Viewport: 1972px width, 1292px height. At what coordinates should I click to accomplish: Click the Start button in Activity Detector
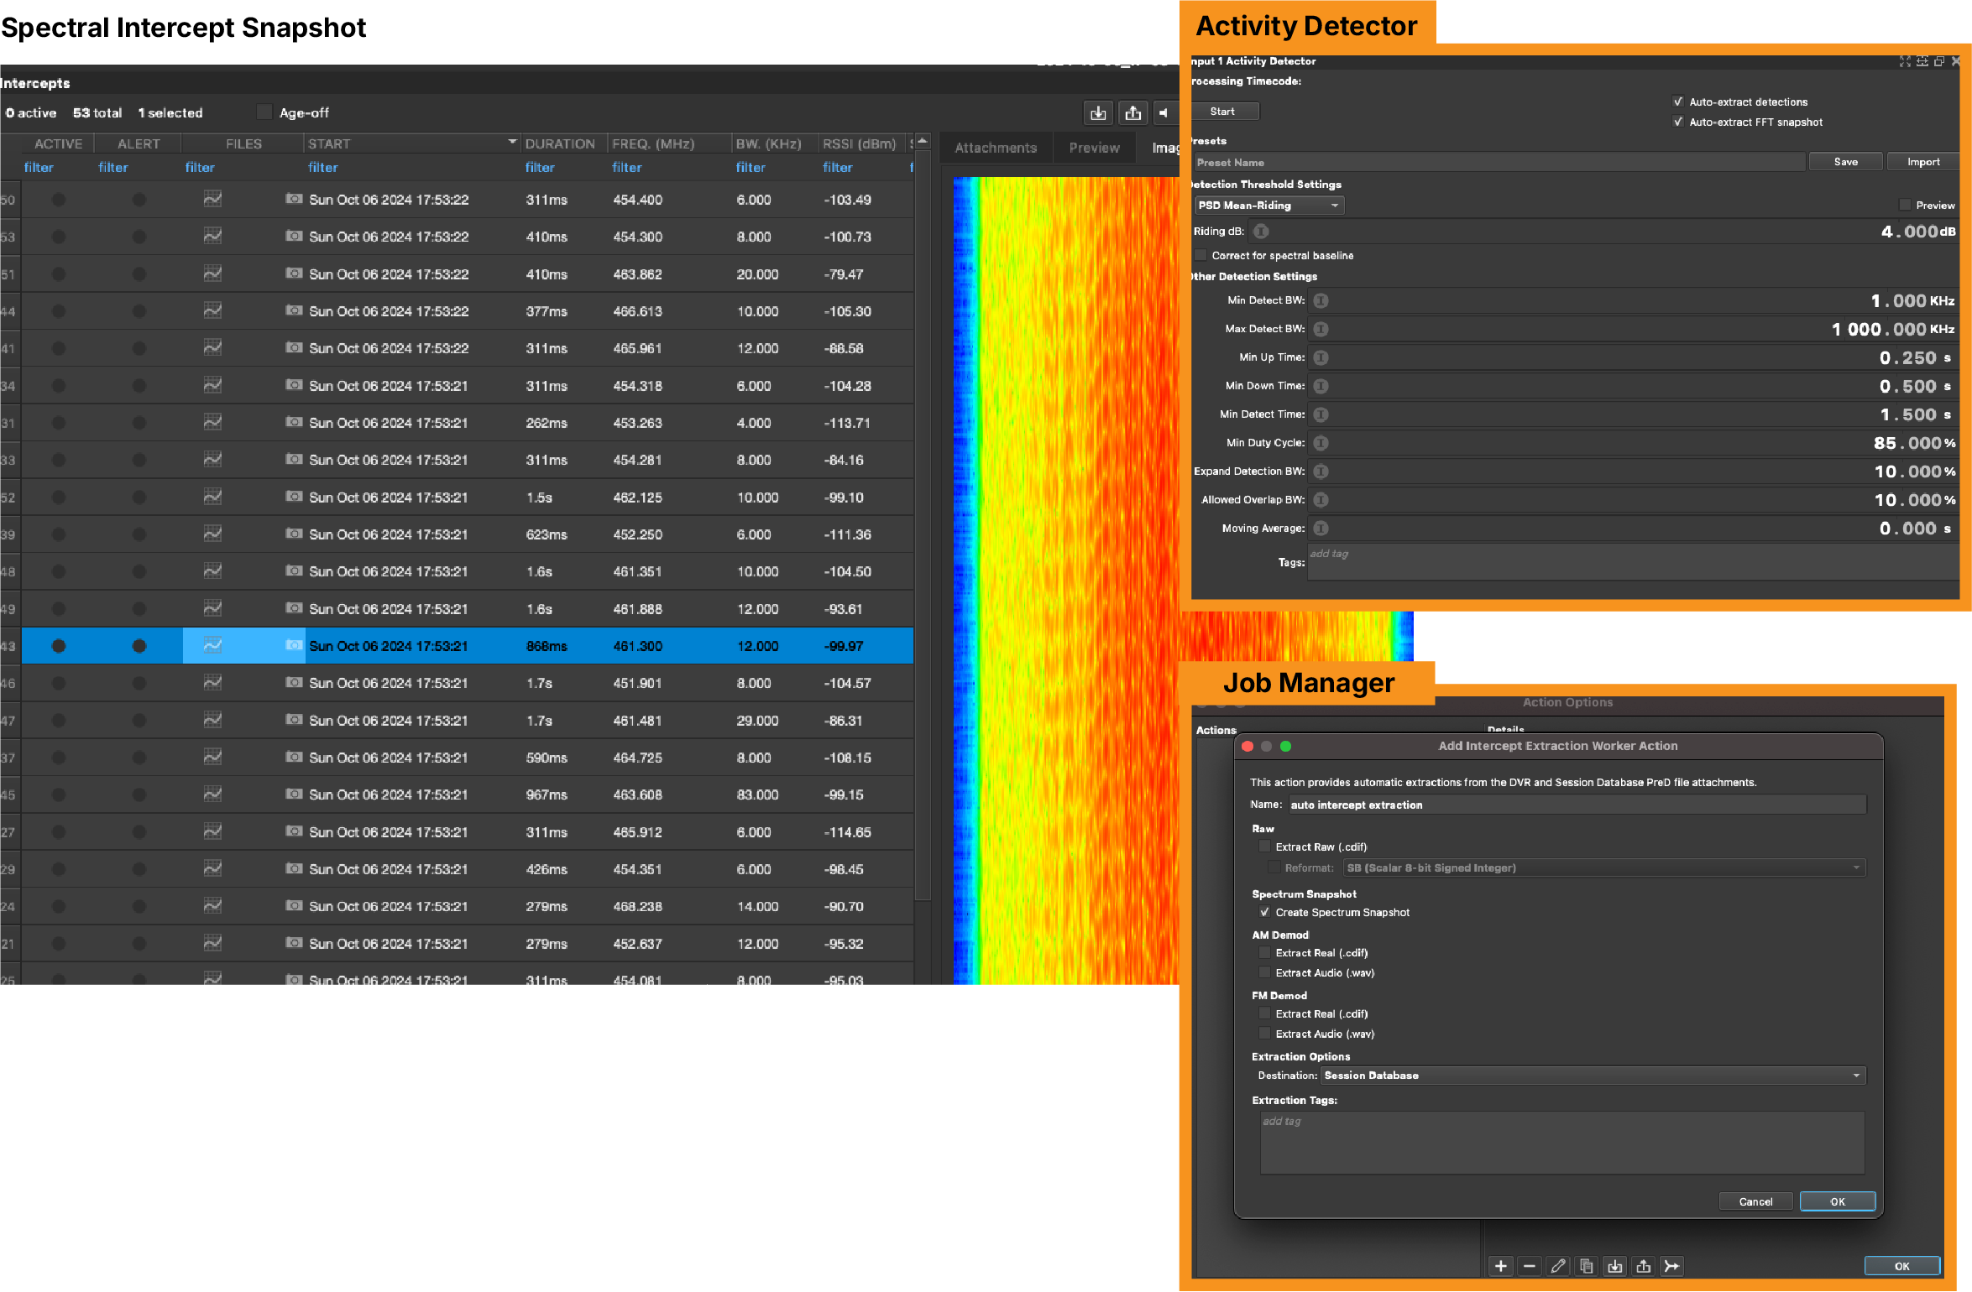click(x=1222, y=112)
